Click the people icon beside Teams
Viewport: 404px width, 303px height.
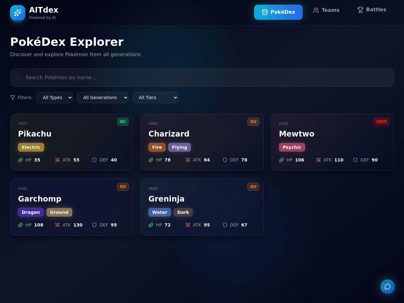tap(316, 10)
